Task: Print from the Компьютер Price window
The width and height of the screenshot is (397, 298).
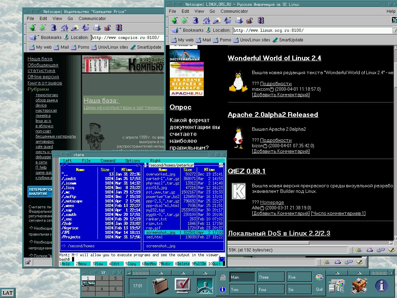Action: click(x=97, y=27)
